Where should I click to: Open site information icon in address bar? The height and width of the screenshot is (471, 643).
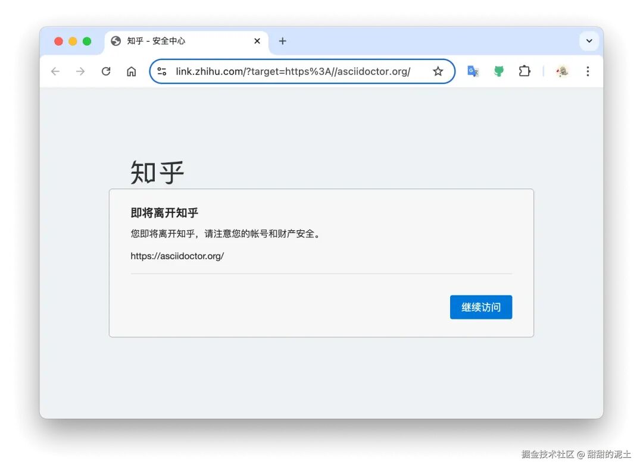[162, 71]
